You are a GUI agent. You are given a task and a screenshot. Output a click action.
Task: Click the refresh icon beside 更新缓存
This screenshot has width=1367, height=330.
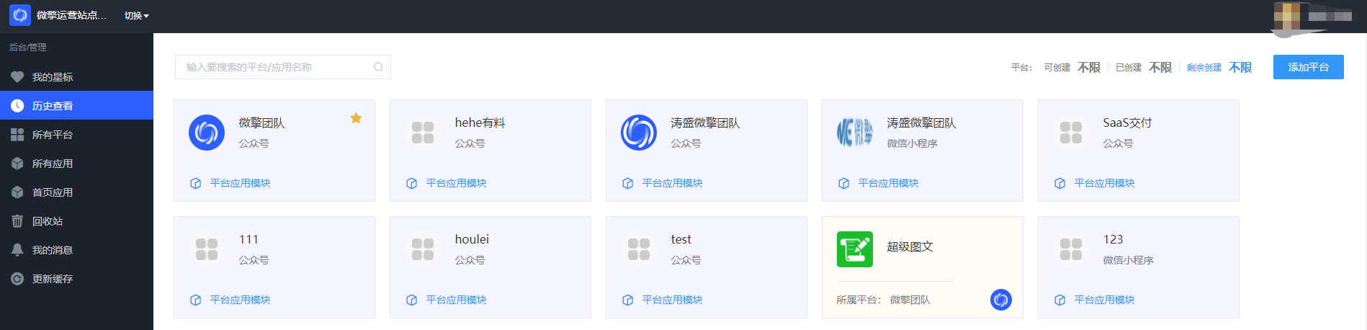pos(17,279)
